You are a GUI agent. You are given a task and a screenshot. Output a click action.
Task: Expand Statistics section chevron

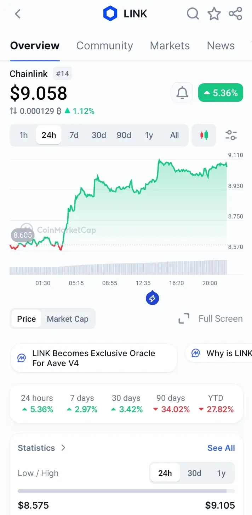click(63, 448)
